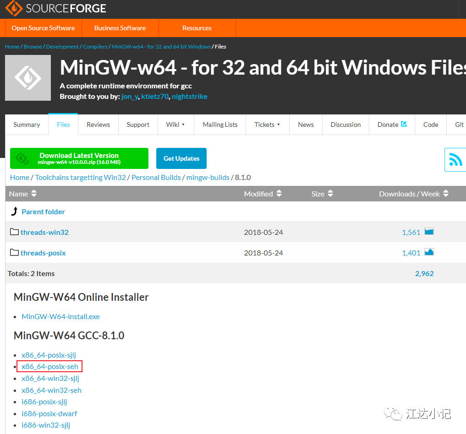Open Resources menu

tap(197, 28)
